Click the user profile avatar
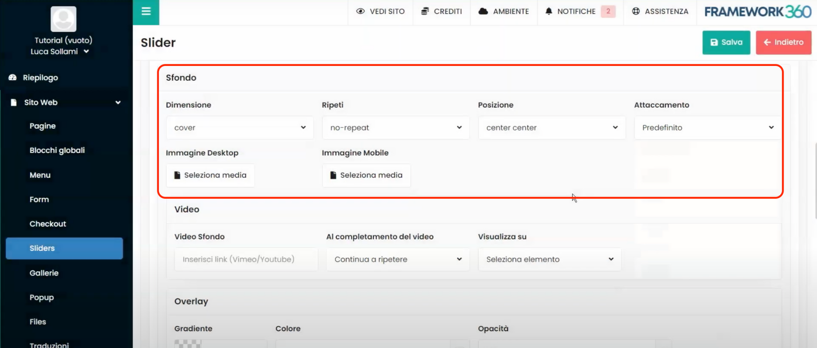This screenshot has height=348, width=817. [63, 19]
